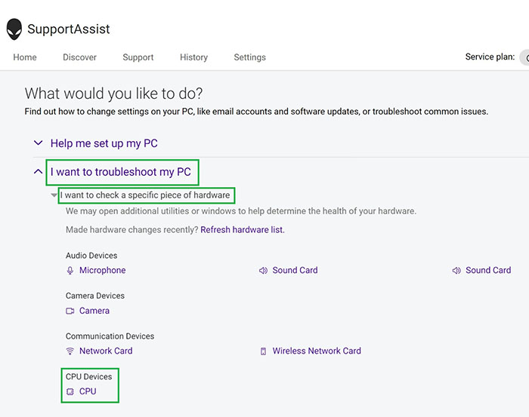Screen dimensions: 529x417
Task: Click the Alienware head logo icon
Action: [x=14, y=29]
